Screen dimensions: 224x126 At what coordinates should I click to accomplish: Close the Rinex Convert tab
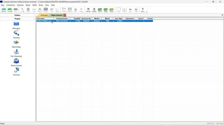pos(65,15)
